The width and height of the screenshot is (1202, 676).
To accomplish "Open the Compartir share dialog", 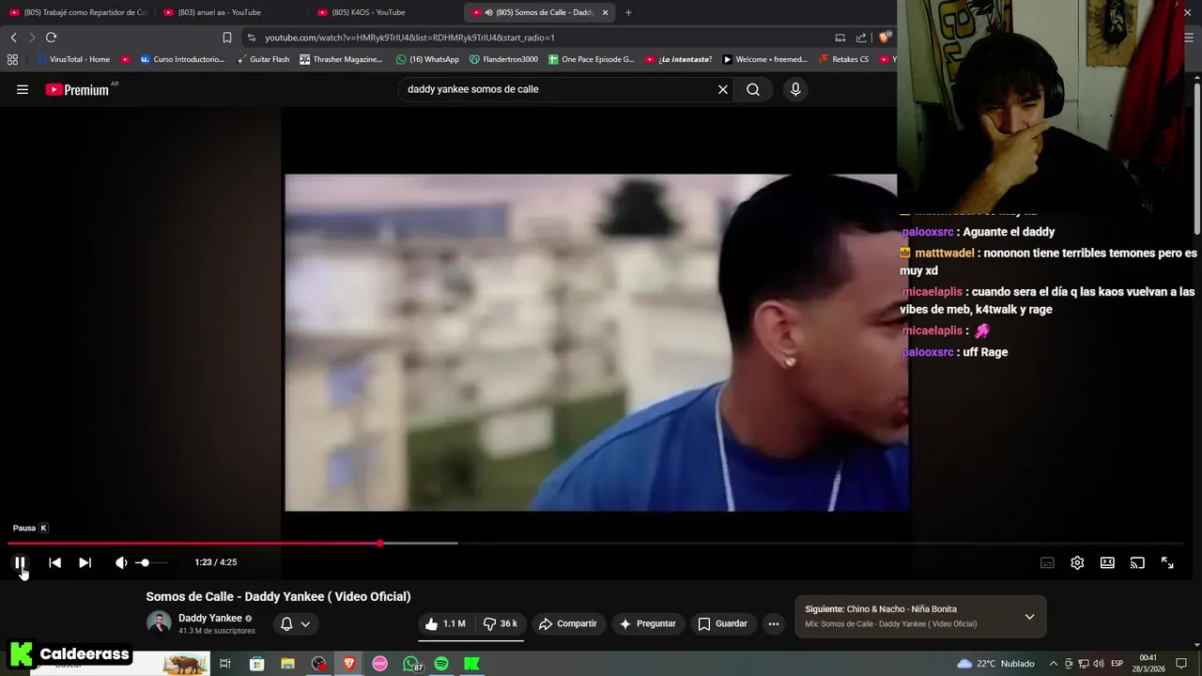I will 568,623.
